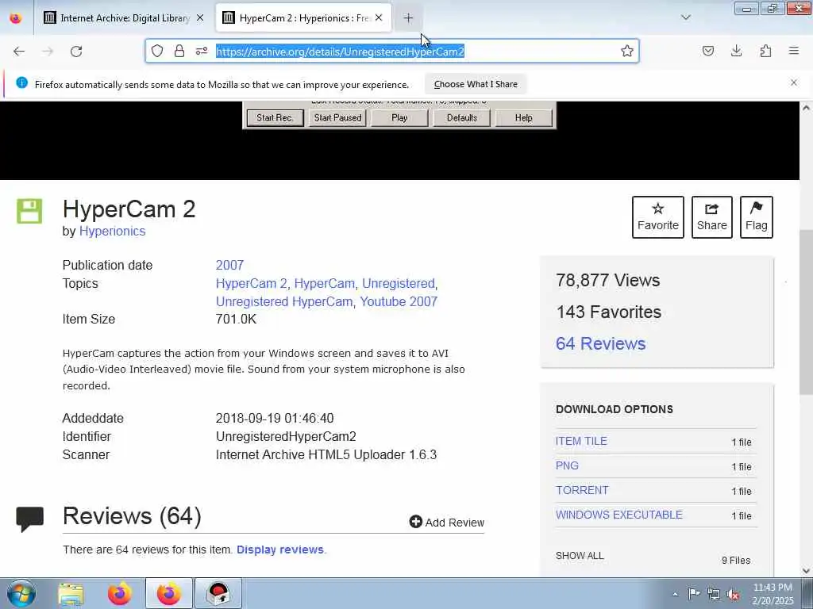This screenshot has height=609, width=813.
Task: Select the 2018-09-19 01:46:40 added date
Action: pyautogui.click(x=275, y=418)
